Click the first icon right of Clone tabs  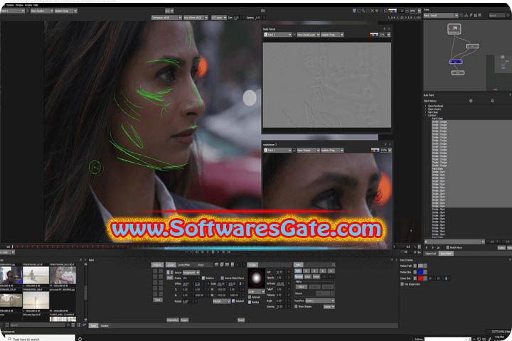pos(216,265)
